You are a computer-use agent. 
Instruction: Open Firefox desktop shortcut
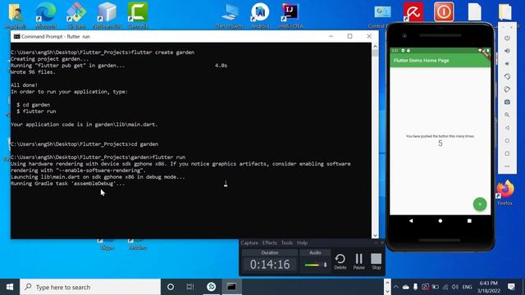tap(505, 193)
